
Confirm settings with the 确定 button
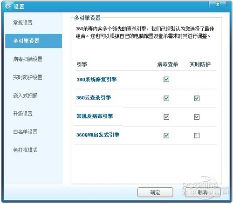coord(155,192)
